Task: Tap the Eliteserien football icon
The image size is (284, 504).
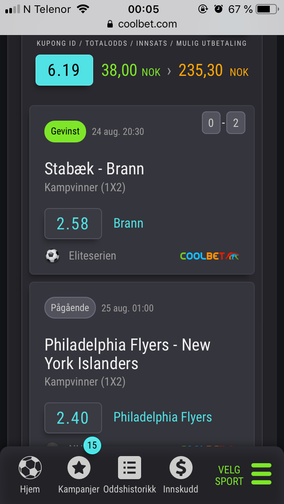Action: tap(52, 256)
